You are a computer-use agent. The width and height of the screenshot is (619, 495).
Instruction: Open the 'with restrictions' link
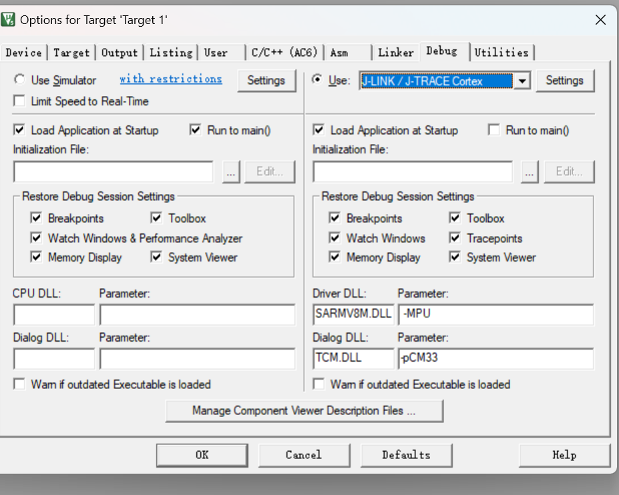pyautogui.click(x=170, y=79)
